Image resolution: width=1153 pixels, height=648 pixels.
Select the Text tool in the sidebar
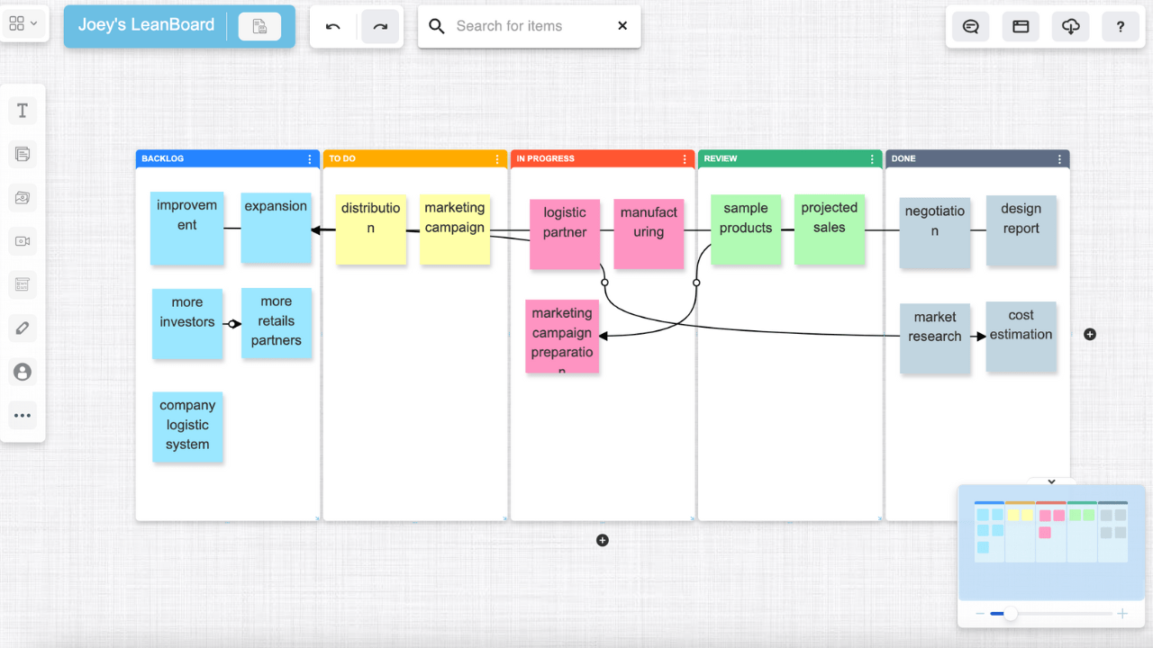pyautogui.click(x=22, y=110)
